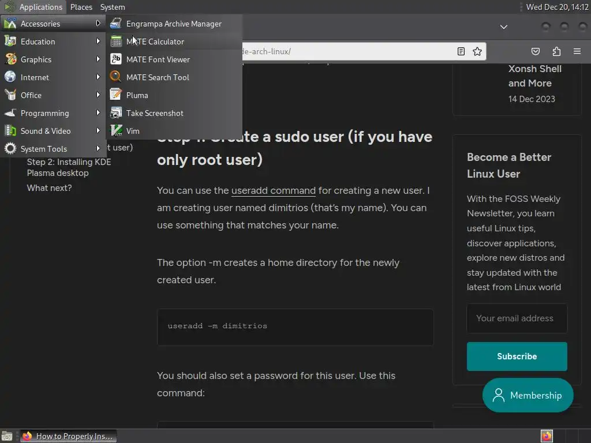Screen dimensions: 591x443
Task: Click the Accessories scissors icon
Action: [x=10, y=24]
